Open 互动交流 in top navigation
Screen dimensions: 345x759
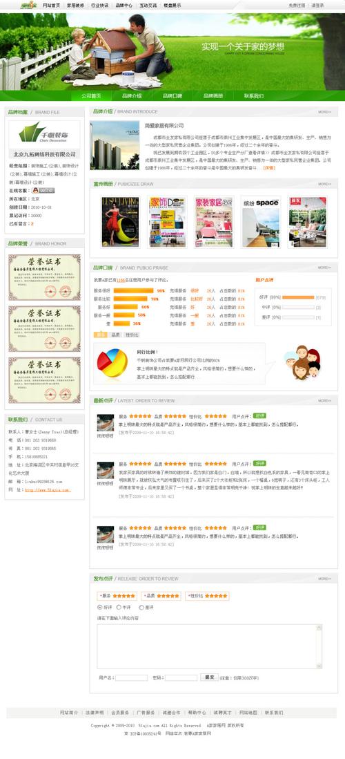(148, 6)
